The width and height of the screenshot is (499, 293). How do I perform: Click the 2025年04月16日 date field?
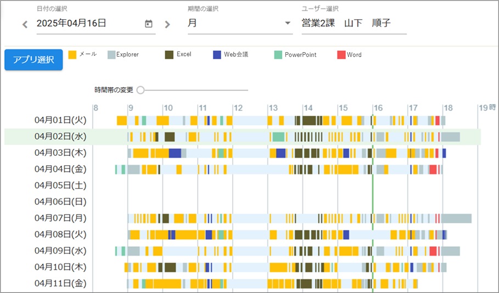click(88, 24)
